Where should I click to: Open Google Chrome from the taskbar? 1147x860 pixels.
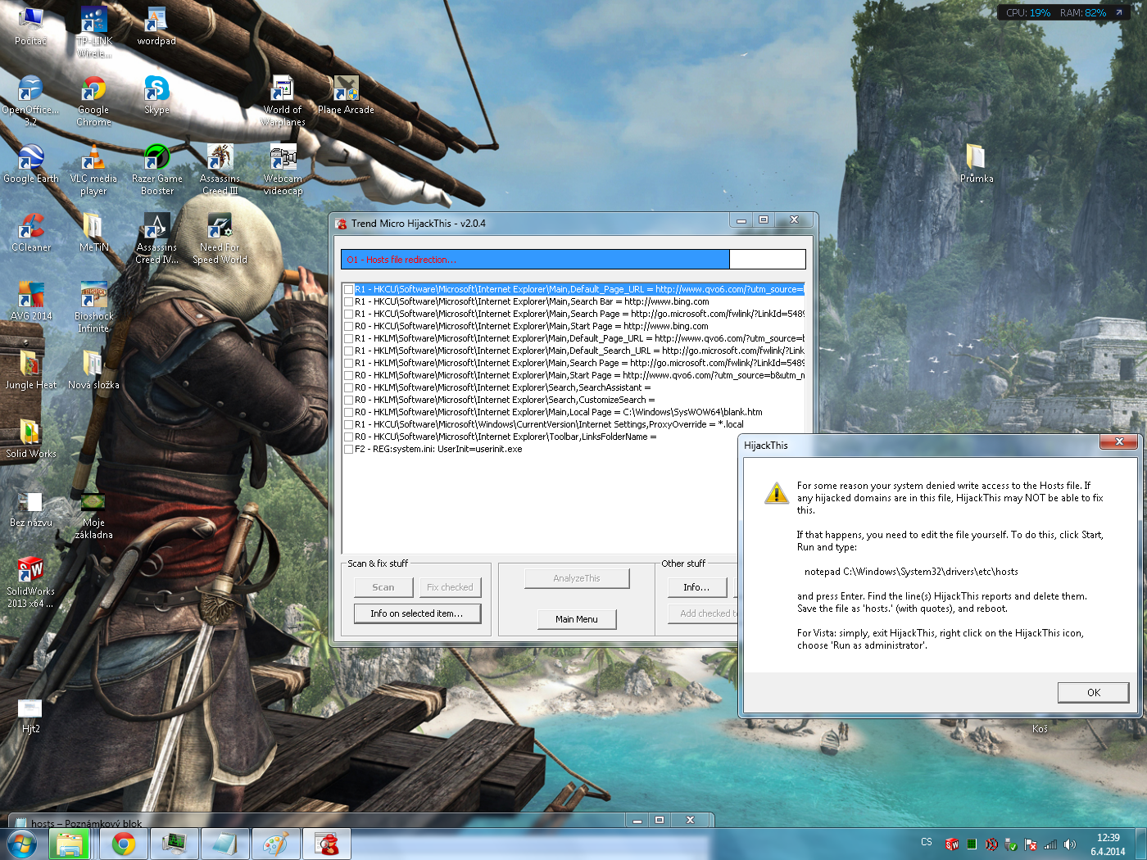pyautogui.click(x=124, y=844)
